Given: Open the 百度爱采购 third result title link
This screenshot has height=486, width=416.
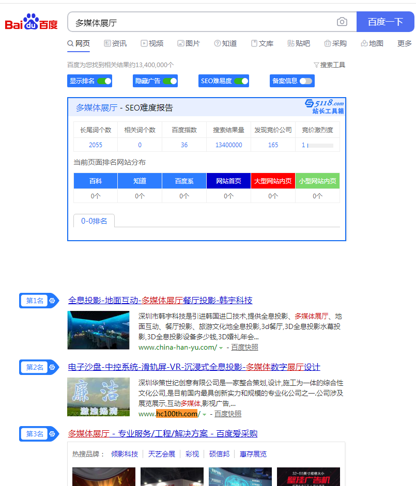Looking at the screenshot, I should [163, 433].
